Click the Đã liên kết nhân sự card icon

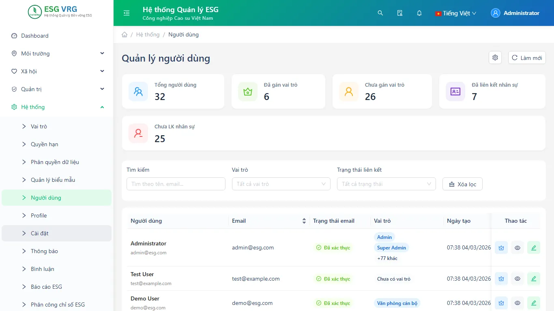[455, 91]
